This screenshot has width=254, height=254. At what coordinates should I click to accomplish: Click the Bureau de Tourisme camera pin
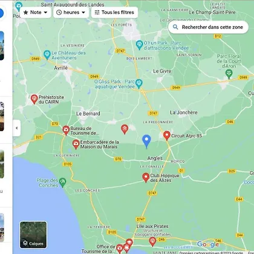point(66,130)
